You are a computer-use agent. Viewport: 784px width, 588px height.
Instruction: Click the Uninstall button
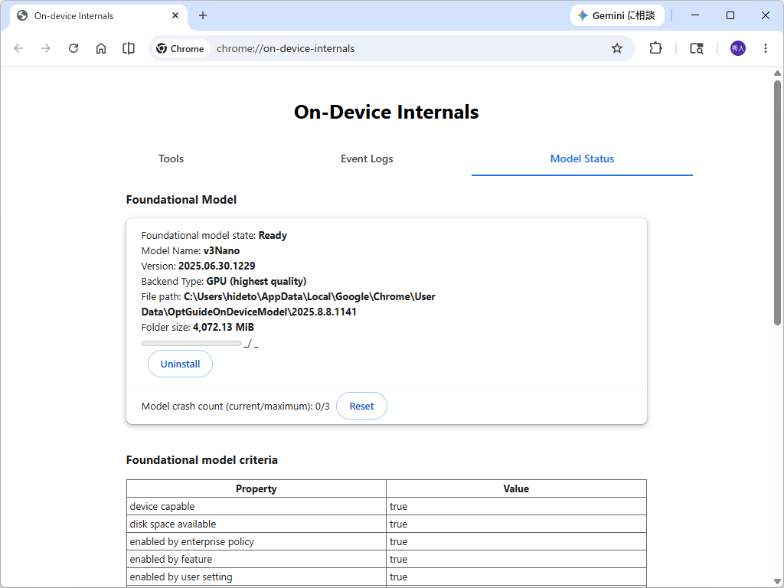181,364
